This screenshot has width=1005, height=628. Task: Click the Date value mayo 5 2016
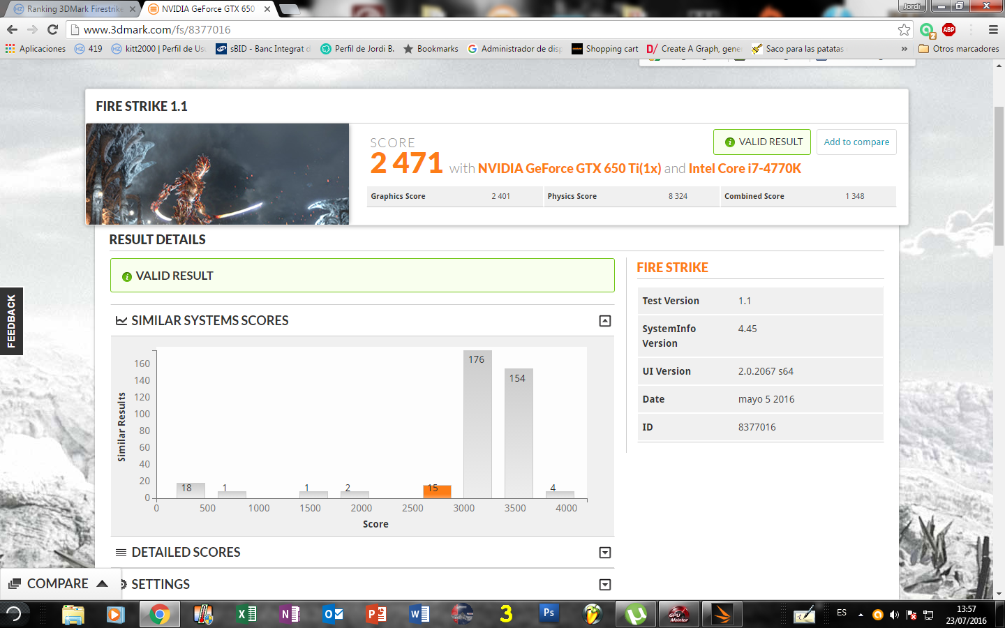(x=766, y=399)
